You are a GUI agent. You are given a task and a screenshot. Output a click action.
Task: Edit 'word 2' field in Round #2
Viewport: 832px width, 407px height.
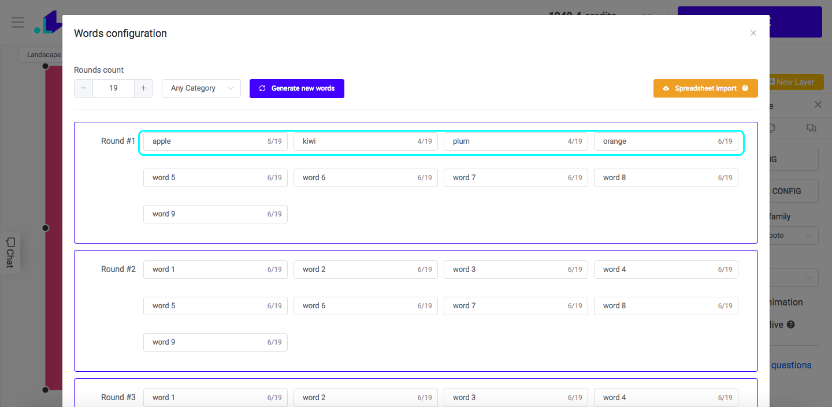pos(366,270)
